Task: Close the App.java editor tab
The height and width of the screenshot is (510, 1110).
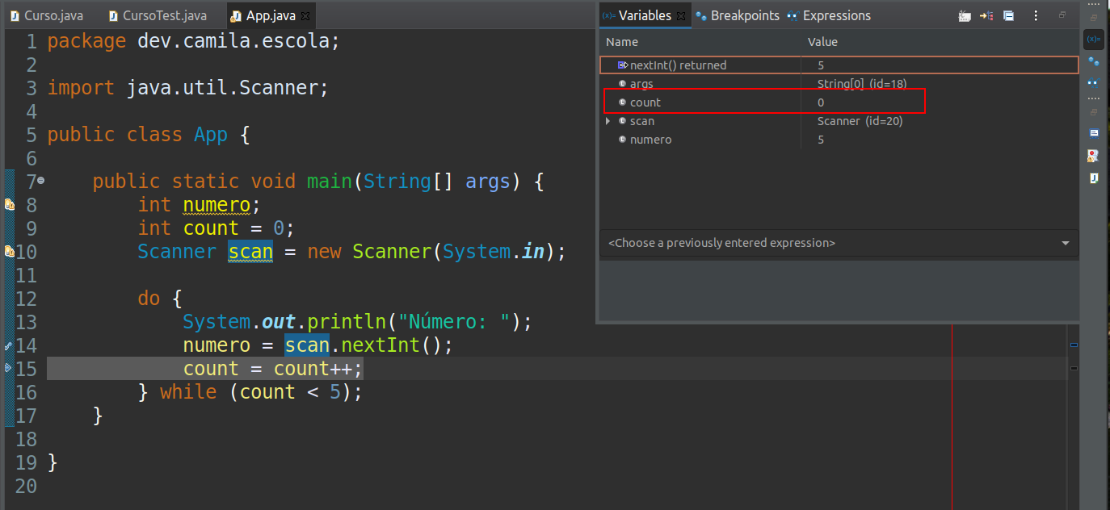Action: [305, 16]
